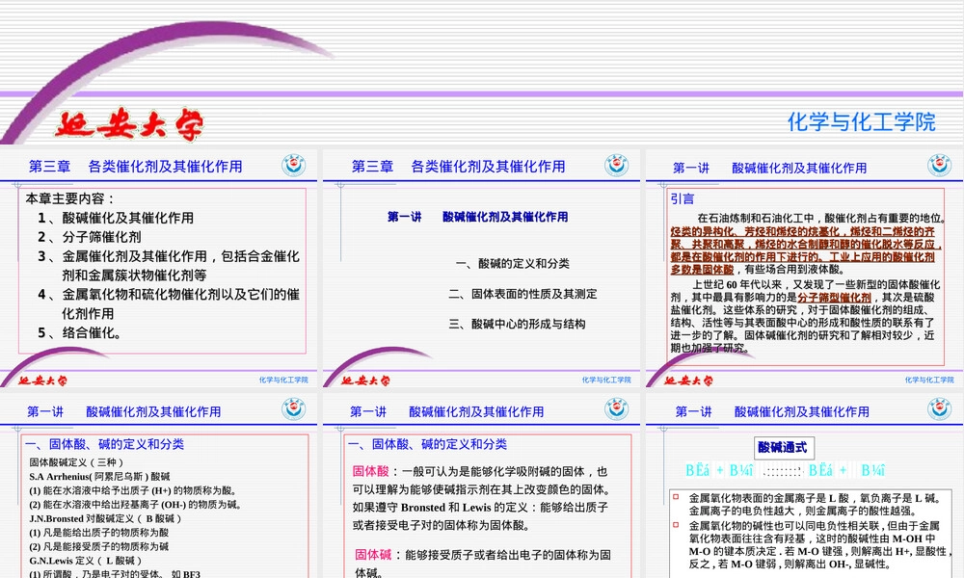Open the 引言 slide thumbnail
The image size is (964, 578).
804,269
